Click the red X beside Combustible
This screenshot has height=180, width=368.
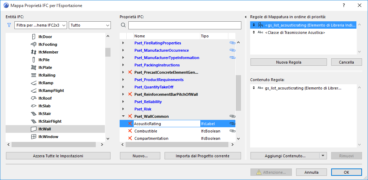point(130,131)
